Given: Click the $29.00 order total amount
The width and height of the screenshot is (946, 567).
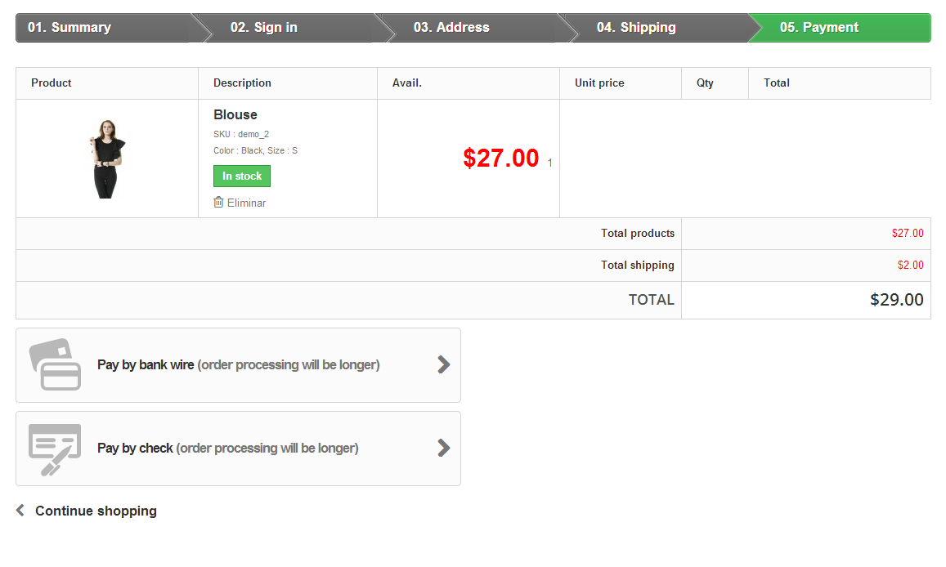Looking at the screenshot, I should tap(896, 300).
